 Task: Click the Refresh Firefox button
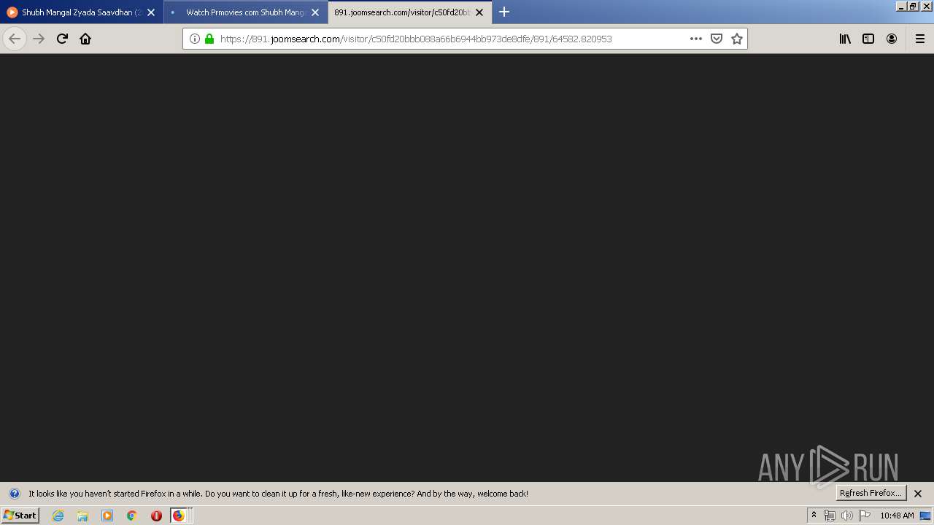pyautogui.click(x=871, y=493)
